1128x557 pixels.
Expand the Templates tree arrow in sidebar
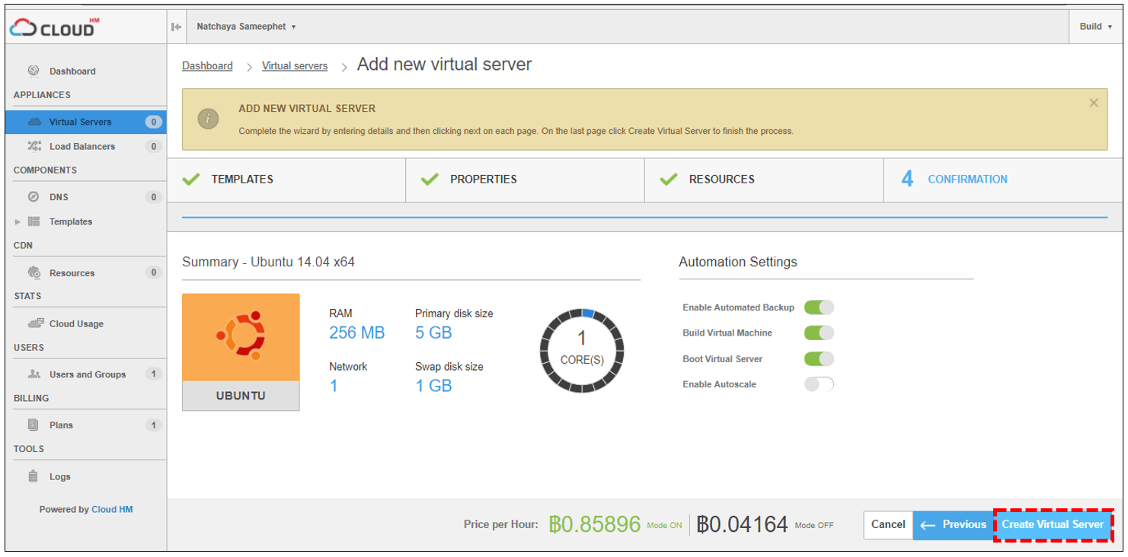tap(18, 222)
